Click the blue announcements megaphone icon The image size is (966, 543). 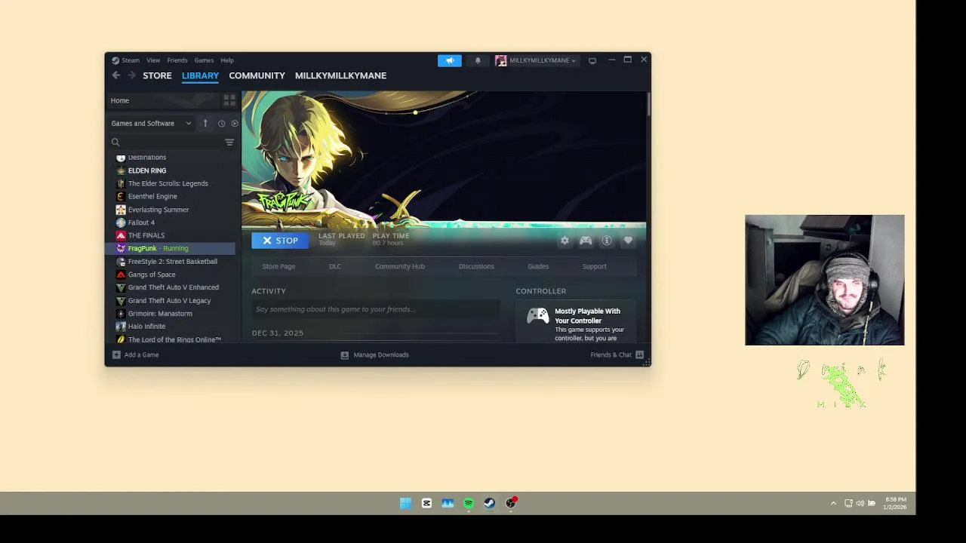click(x=449, y=60)
